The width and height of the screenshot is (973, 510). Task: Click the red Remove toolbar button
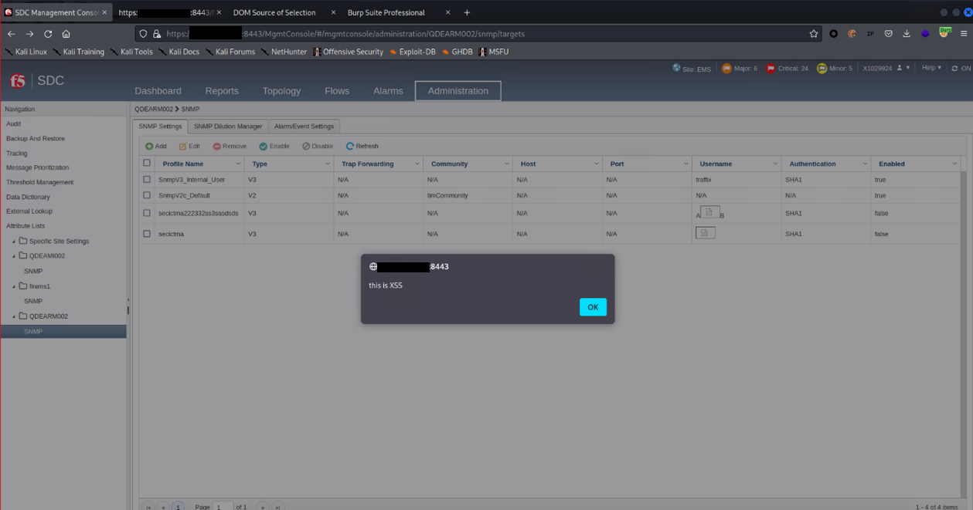pos(230,147)
